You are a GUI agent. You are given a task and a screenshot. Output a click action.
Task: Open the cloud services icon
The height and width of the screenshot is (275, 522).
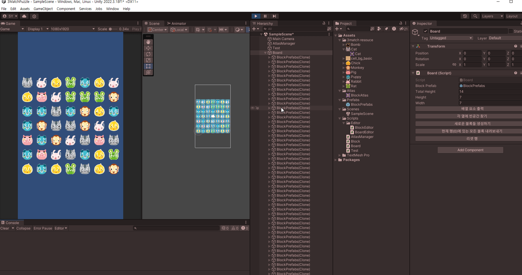point(24,16)
